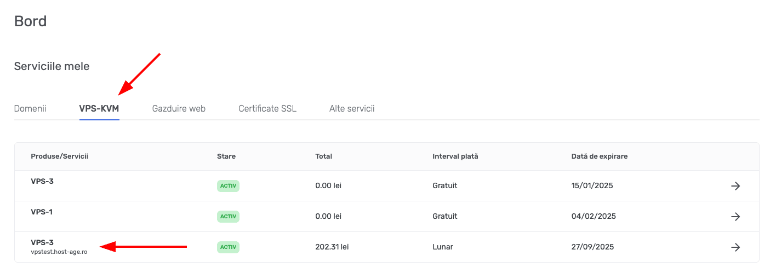
Task: Click the Interval plată column header
Action: tap(455, 156)
